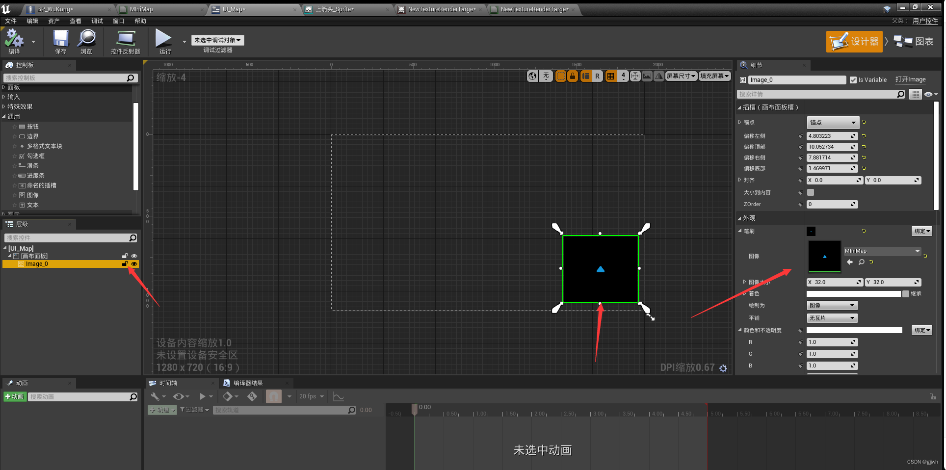The image size is (946, 470).
Task: Switch to Designer (设计器) mode
Action: click(x=854, y=42)
